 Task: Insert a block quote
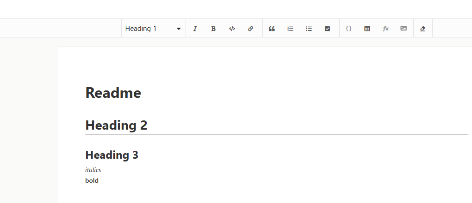(x=272, y=29)
